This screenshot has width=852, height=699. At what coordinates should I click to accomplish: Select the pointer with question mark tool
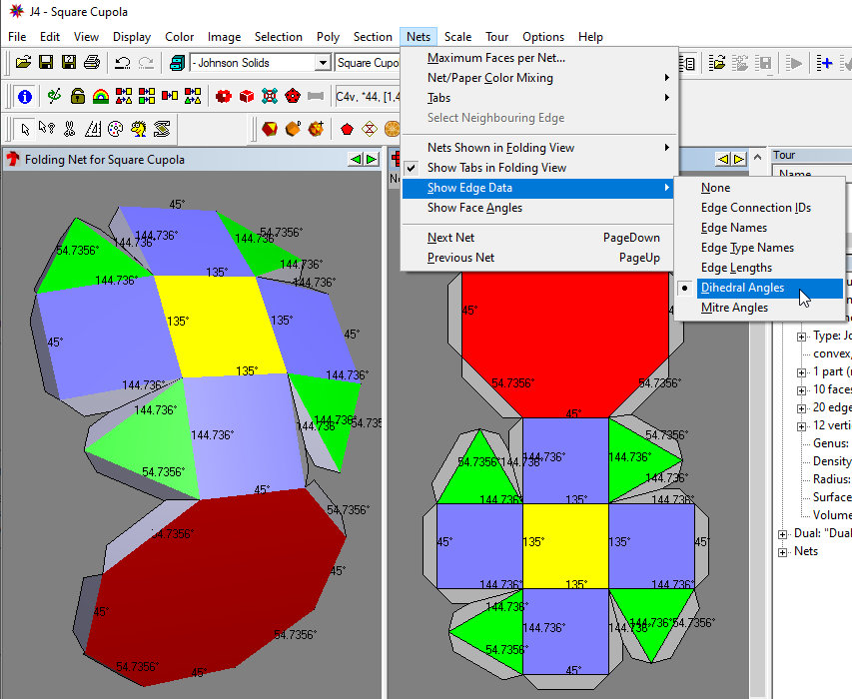(47, 129)
